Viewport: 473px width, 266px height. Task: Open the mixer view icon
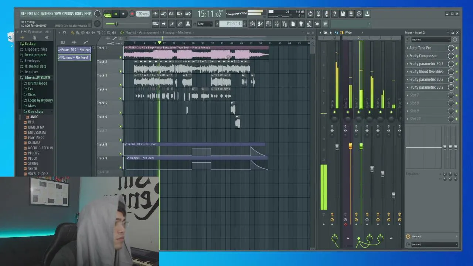pyautogui.click(x=276, y=24)
